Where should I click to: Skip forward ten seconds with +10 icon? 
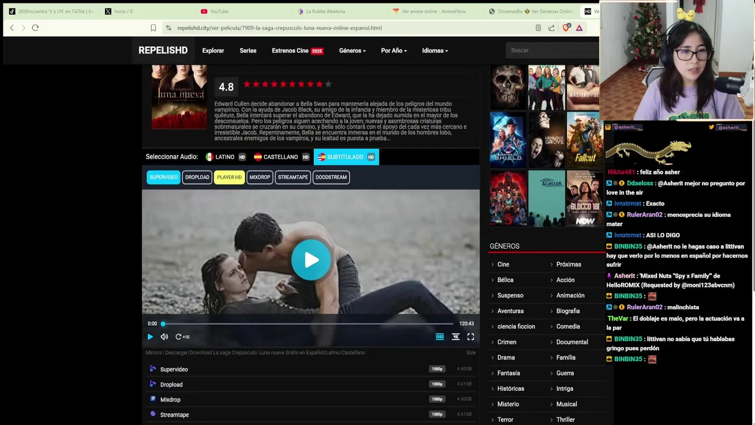pos(182,337)
